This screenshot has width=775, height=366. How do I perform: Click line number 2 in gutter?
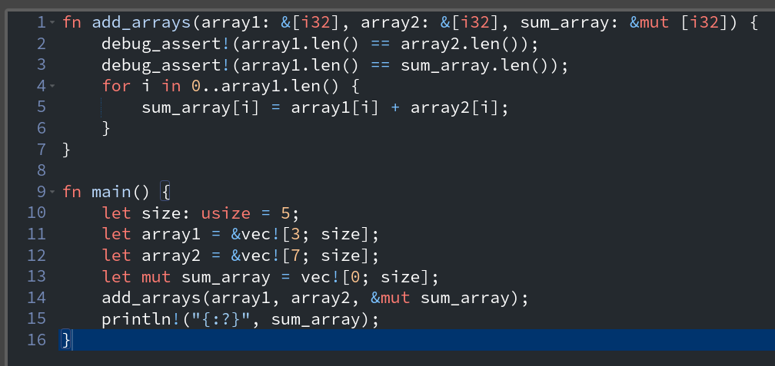(x=41, y=44)
